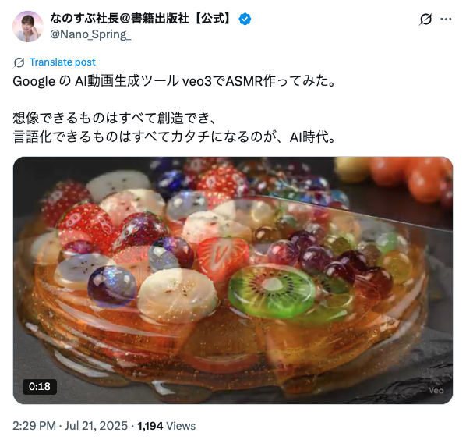Open the @Nano_Spring_ handle link
The image size is (466, 447).
pos(90,34)
